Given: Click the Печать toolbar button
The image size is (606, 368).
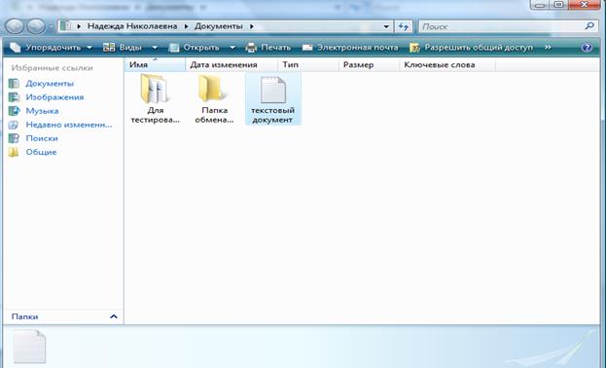Looking at the screenshot, I should click(x=268, y=48).
